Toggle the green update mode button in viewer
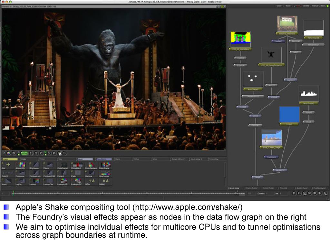Screen dimensions: 330x248 [24, 153]
